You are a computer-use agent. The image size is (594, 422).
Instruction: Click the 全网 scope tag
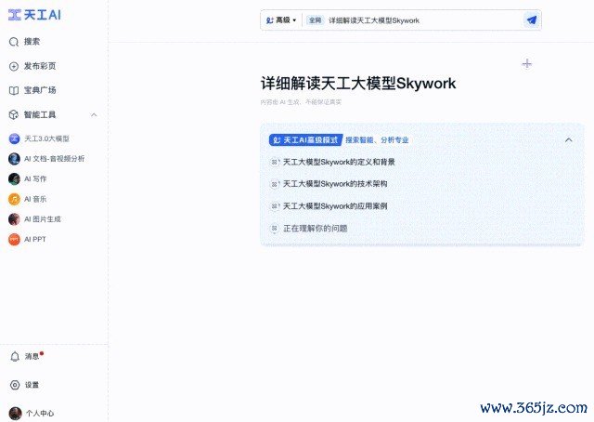(316, 20)
